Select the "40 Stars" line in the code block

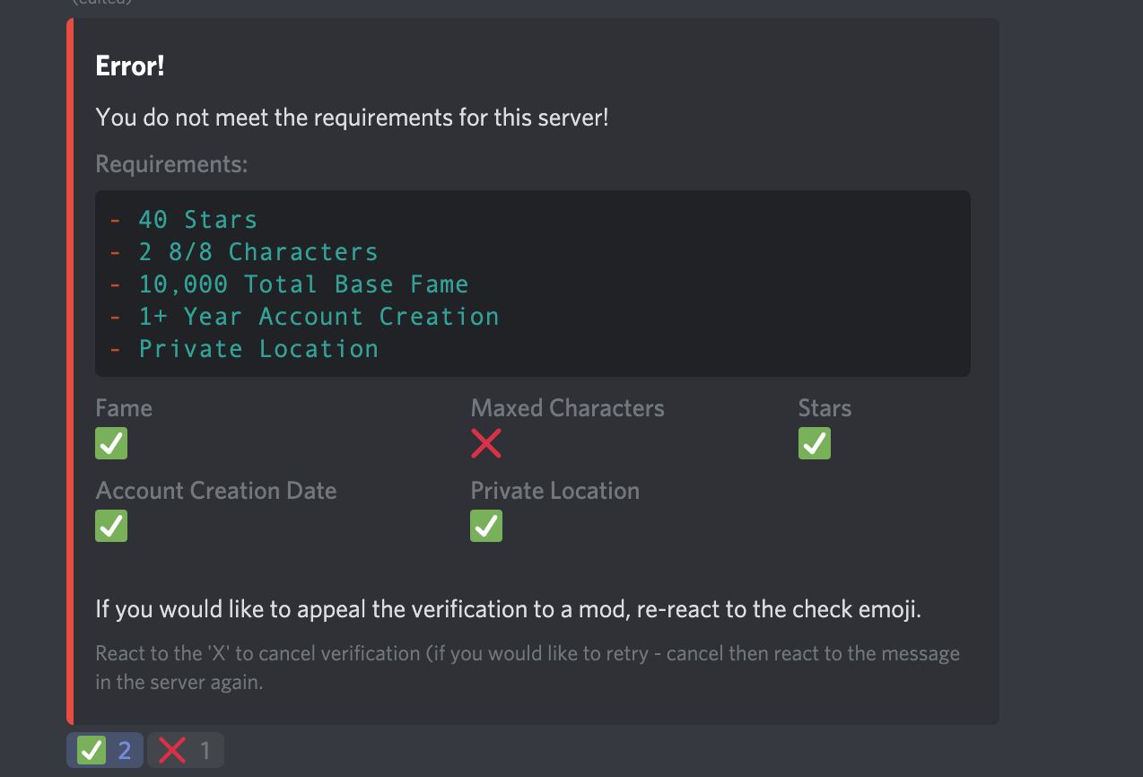coord(197,220)
